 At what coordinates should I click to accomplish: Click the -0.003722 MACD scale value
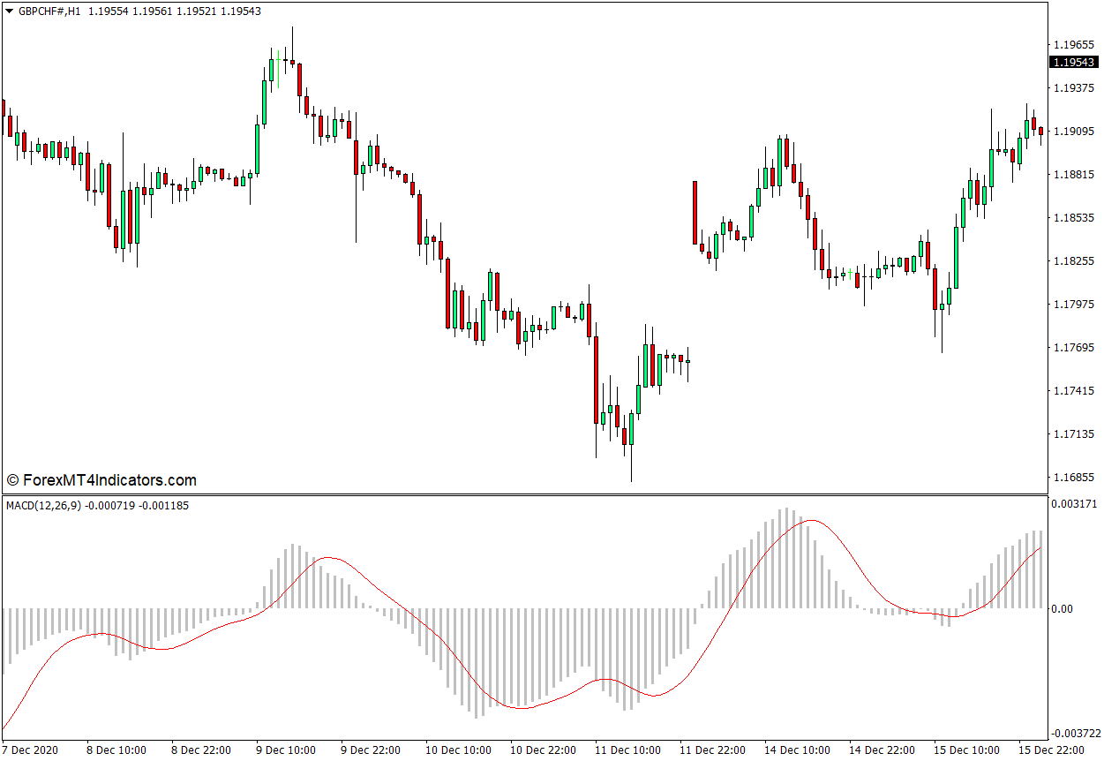tap(1075, 734)
